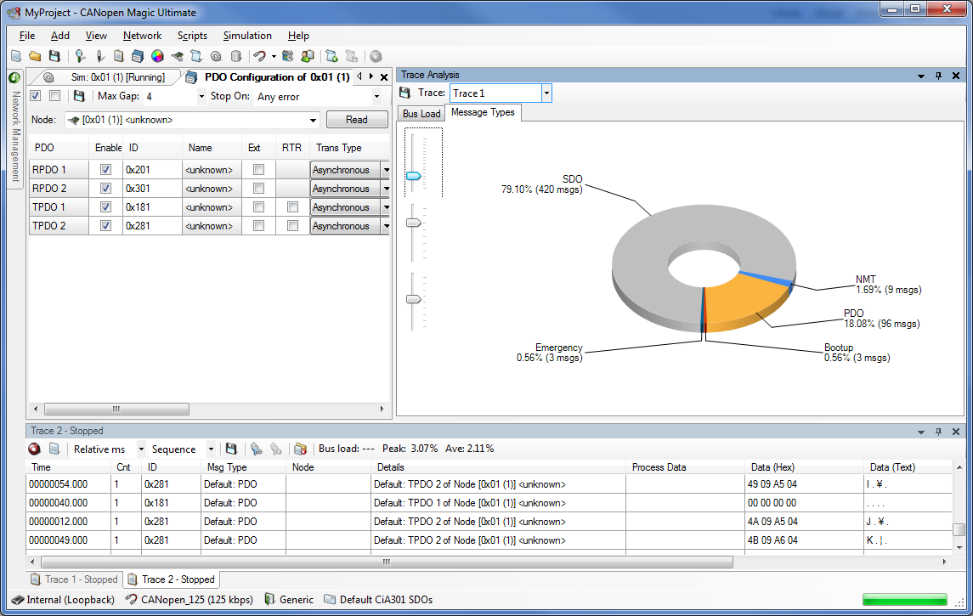Uncheck the Enable box for RPDO 1

click(x=105, y=170)
